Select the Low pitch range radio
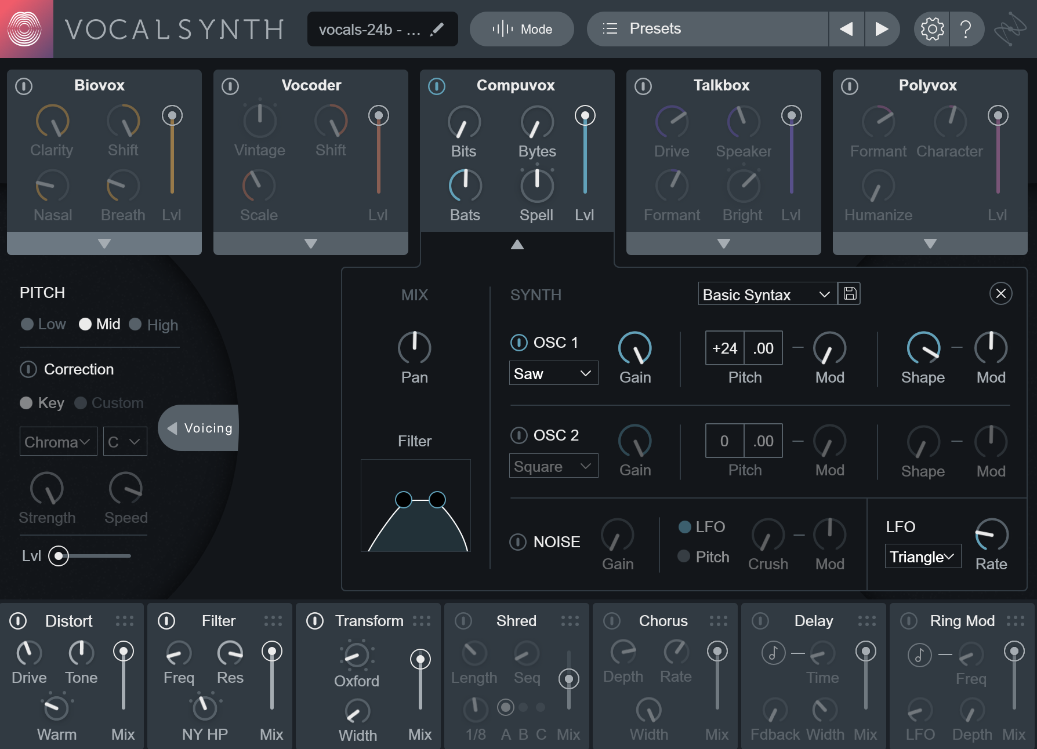This screenshot has height=749, width=1037. click(27, 324)
